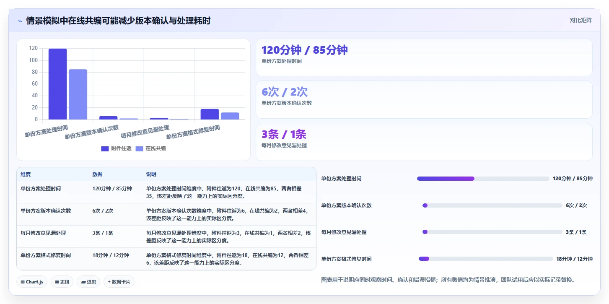Viewport: 609px width, 304px height.
Task: Select the 6次 / 2次 data card
Action: coord(424,99)
